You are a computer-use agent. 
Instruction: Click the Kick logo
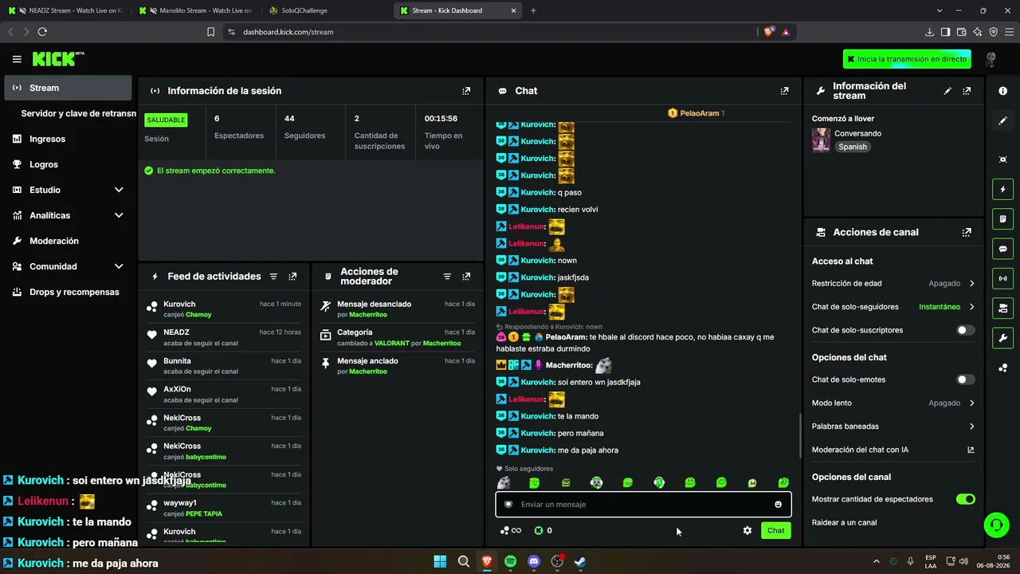pyautogui.click(x=58, y=59)
